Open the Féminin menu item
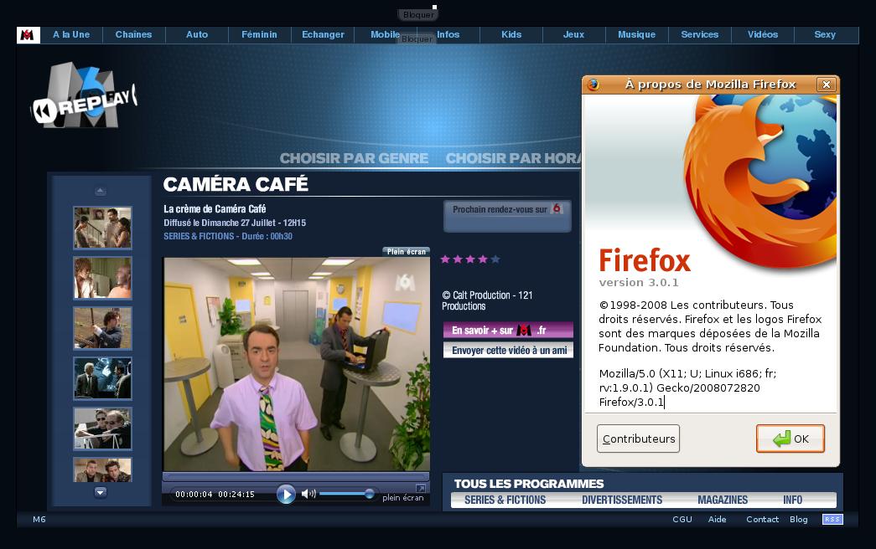The height and width of the screenshot is (549, 876). pos(259,34)
